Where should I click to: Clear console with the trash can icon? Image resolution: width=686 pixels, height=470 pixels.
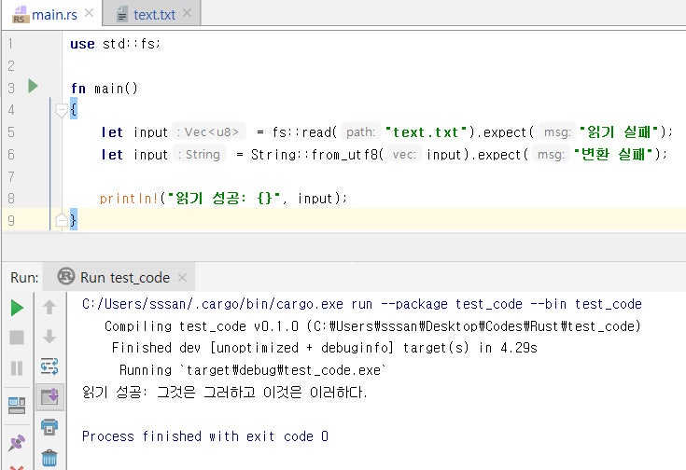coord(49,457)
